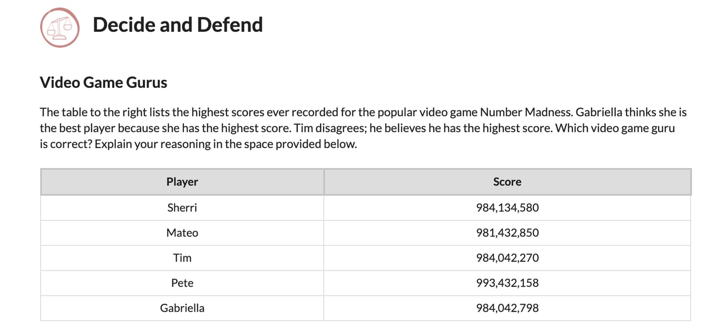Select Mateo in the Player column
The width and height of the screenshot is (702, 332).
182,233
